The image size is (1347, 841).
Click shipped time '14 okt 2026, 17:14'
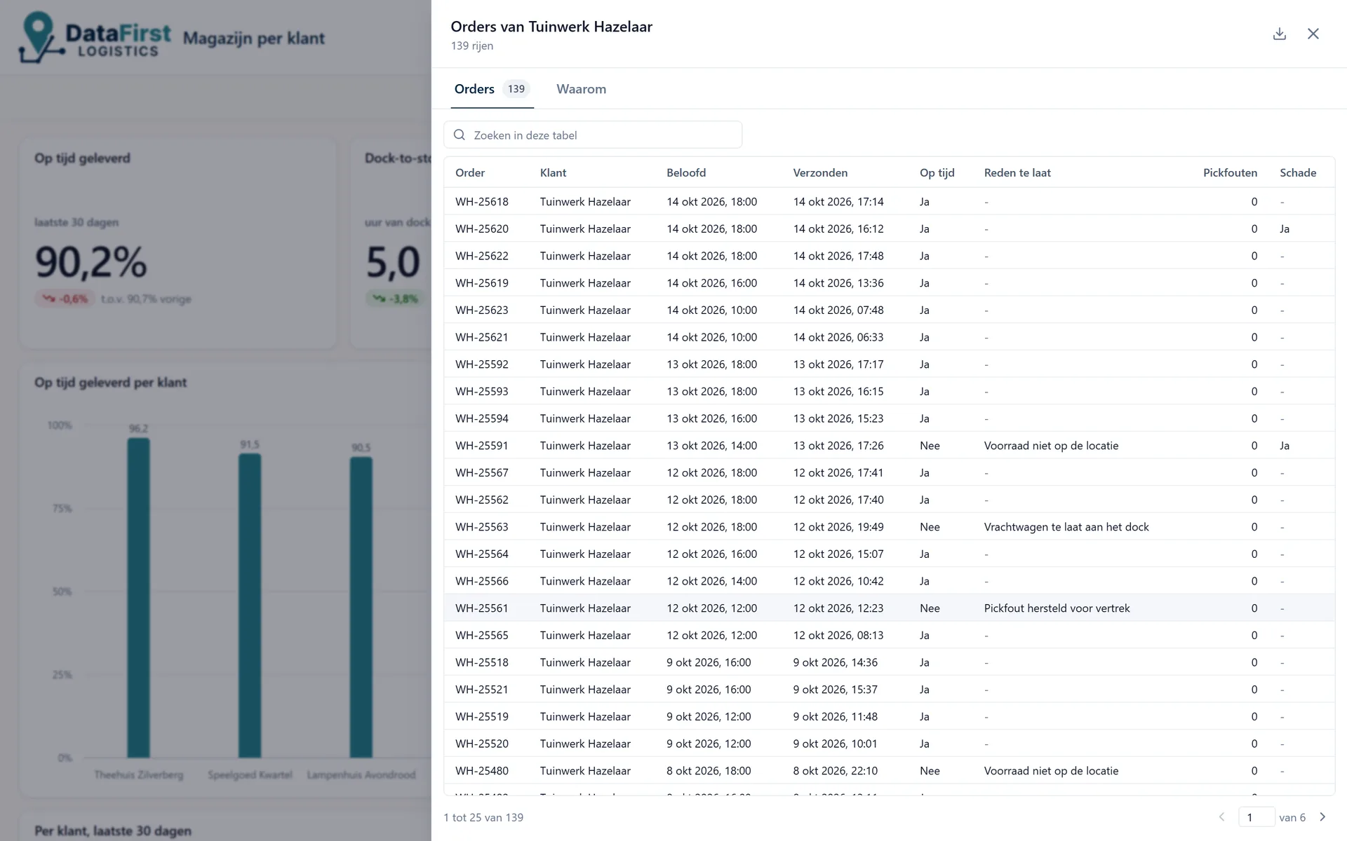(838, 202)
